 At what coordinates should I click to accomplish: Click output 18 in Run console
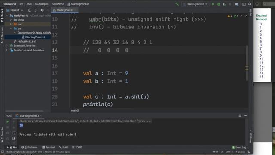pyautogui.click(x=21, y=125)
